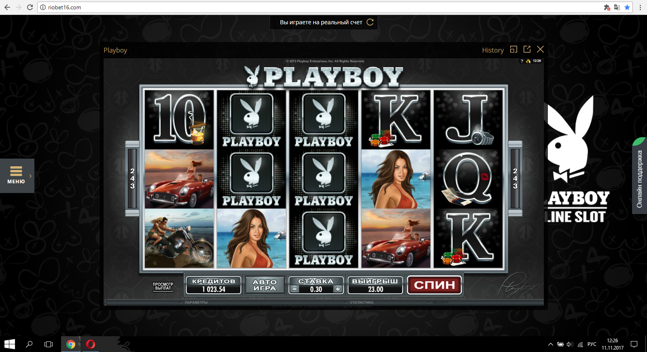
Task: Start auto play with АВТО ИГРА
Action: click(265, 285)
